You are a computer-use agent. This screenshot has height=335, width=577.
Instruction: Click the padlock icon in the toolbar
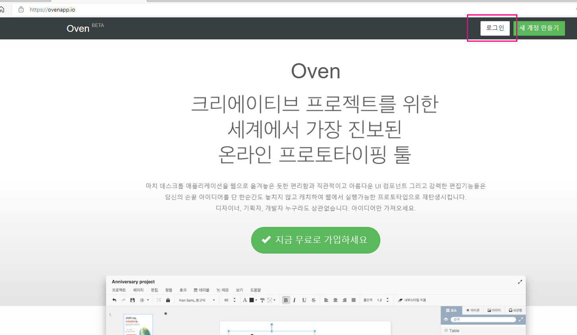pyautogui.click(x=168, y=300)
